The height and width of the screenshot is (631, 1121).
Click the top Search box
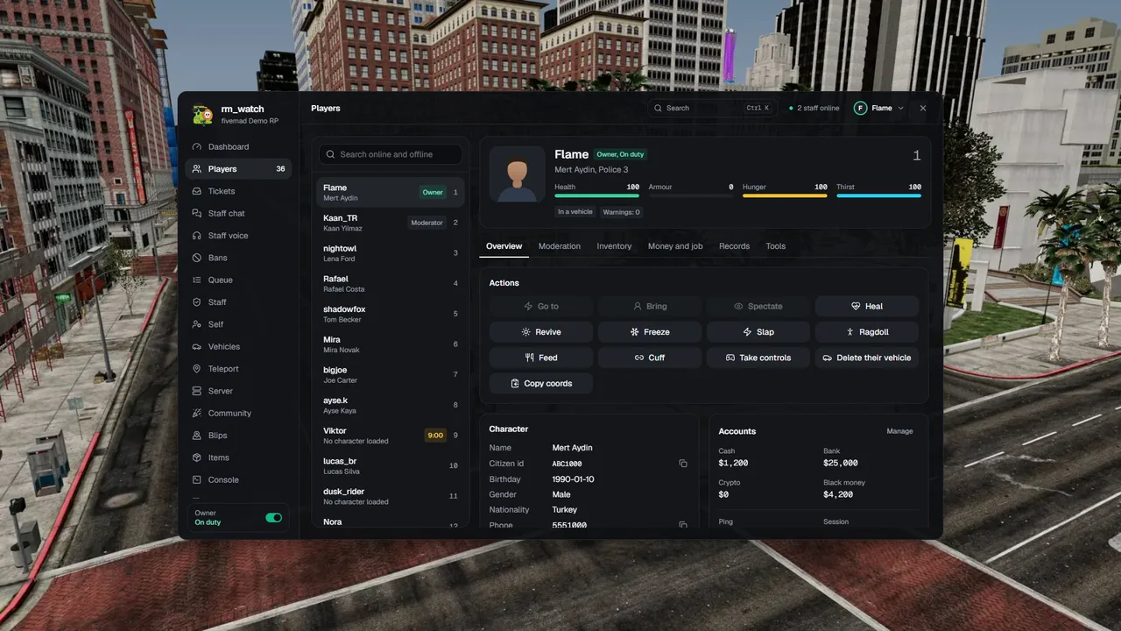[712, 108]
